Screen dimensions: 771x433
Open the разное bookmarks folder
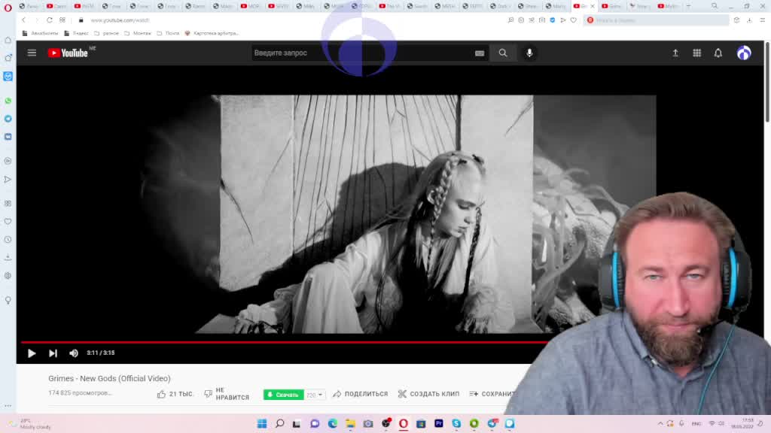tap(106, 33)
